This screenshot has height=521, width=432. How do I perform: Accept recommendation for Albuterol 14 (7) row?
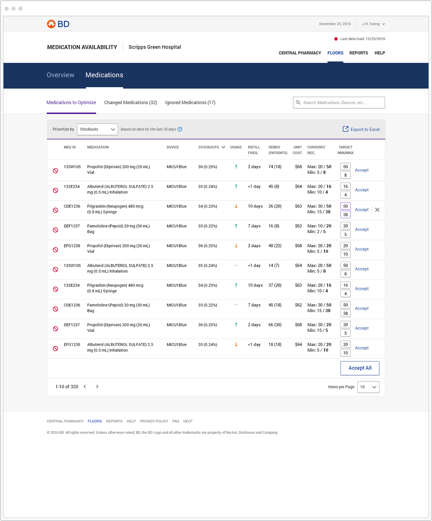tap(362, 269)
